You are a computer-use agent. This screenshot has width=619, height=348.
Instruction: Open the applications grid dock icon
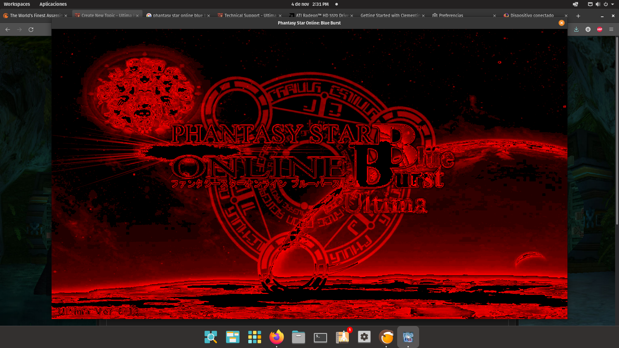tap(255, 337)
